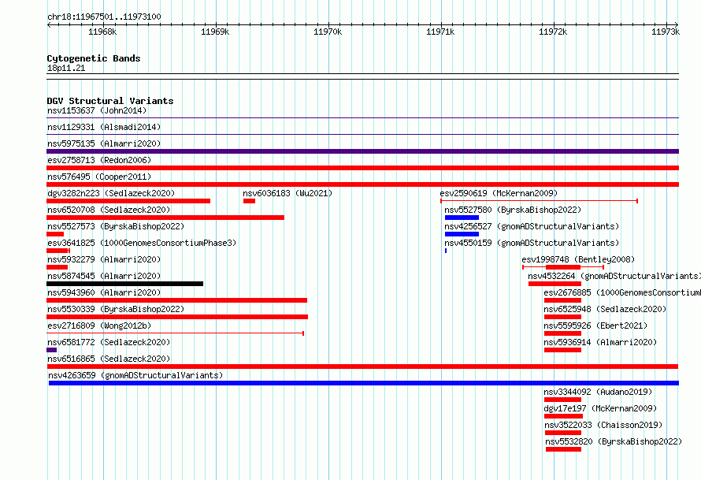The width and height of the screenshot is (701, 480).
Task: Open esv2716809 (Wong2012b) variant
Action: (99, 326)
